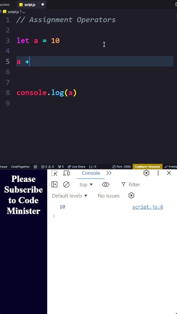Image resolution: width=177 pixels, height=314 pixels.
Task: Expand more DevTools tabs chevron
Action: [109, 173]
